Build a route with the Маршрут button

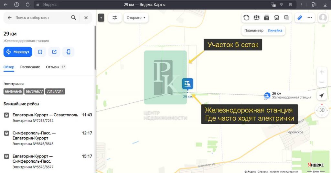click(x=18, y=52)
